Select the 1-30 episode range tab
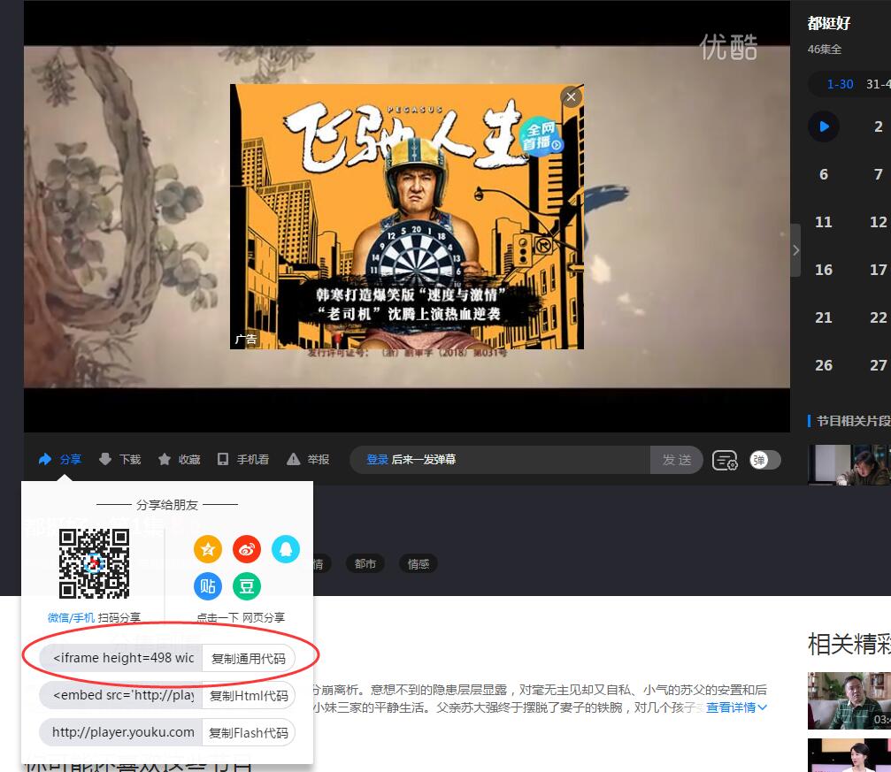The height and width of the screenshot is (772, 891). 840,84
